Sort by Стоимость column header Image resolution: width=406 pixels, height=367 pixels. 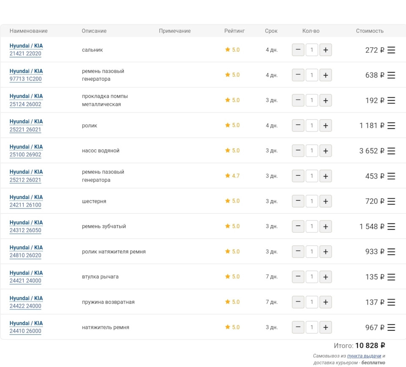[x=370, y=31]
